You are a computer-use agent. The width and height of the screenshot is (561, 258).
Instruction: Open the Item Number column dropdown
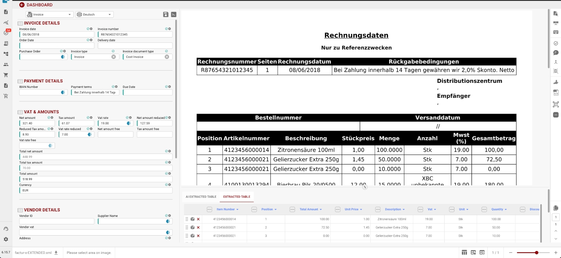[x=237, y=210]
